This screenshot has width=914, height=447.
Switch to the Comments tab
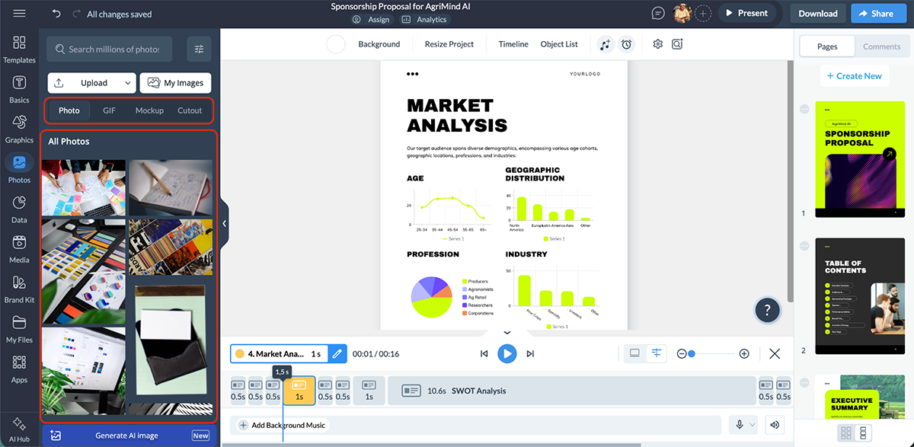(881, 46)
